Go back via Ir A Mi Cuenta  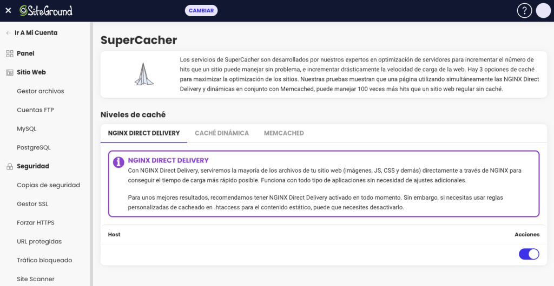click(36, 33)
